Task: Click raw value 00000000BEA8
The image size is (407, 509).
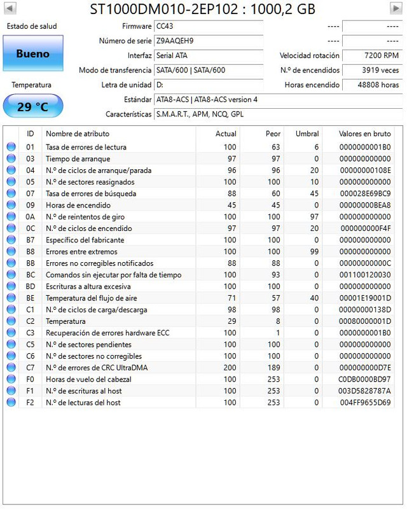Action: 365,205
